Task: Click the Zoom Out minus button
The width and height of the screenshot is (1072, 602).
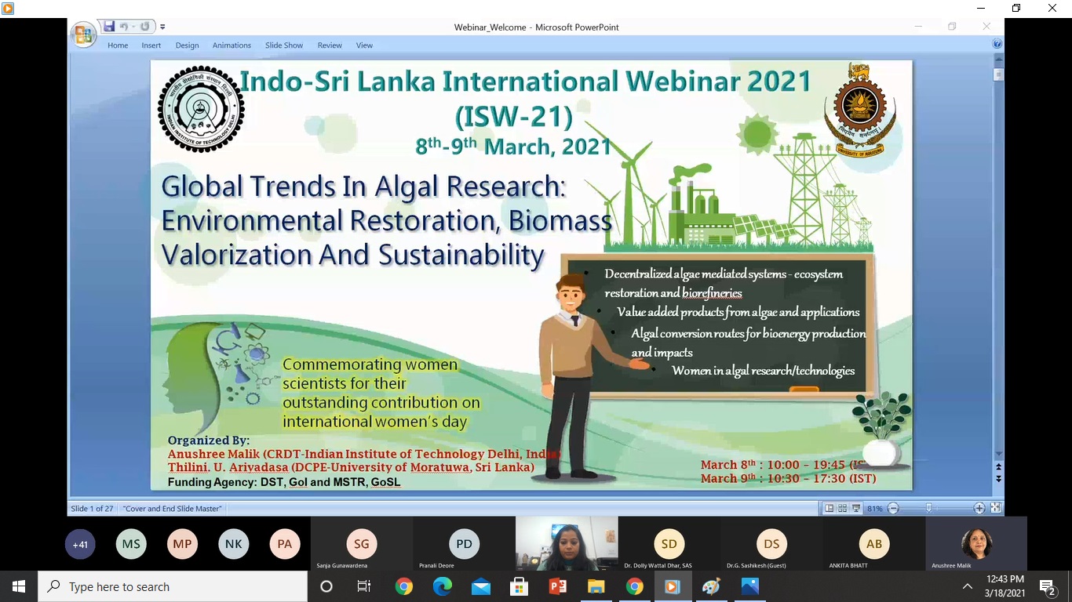Action: pos(893,509)
